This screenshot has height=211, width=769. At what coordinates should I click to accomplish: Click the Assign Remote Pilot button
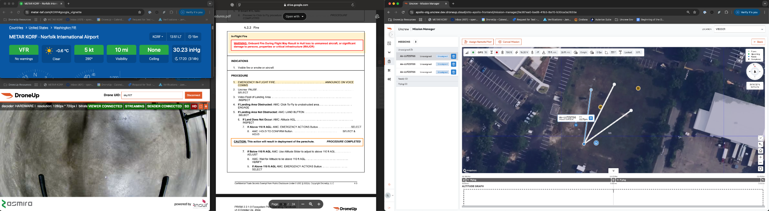[x=478, y=42]
